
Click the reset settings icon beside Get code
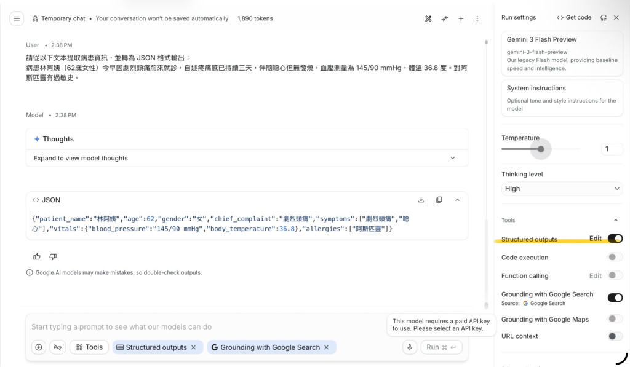point(604,18)
